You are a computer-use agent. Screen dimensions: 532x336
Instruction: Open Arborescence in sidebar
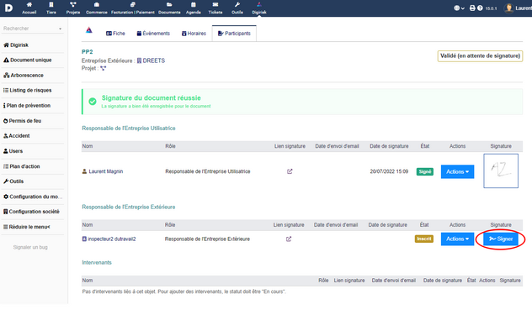point(24,76)
